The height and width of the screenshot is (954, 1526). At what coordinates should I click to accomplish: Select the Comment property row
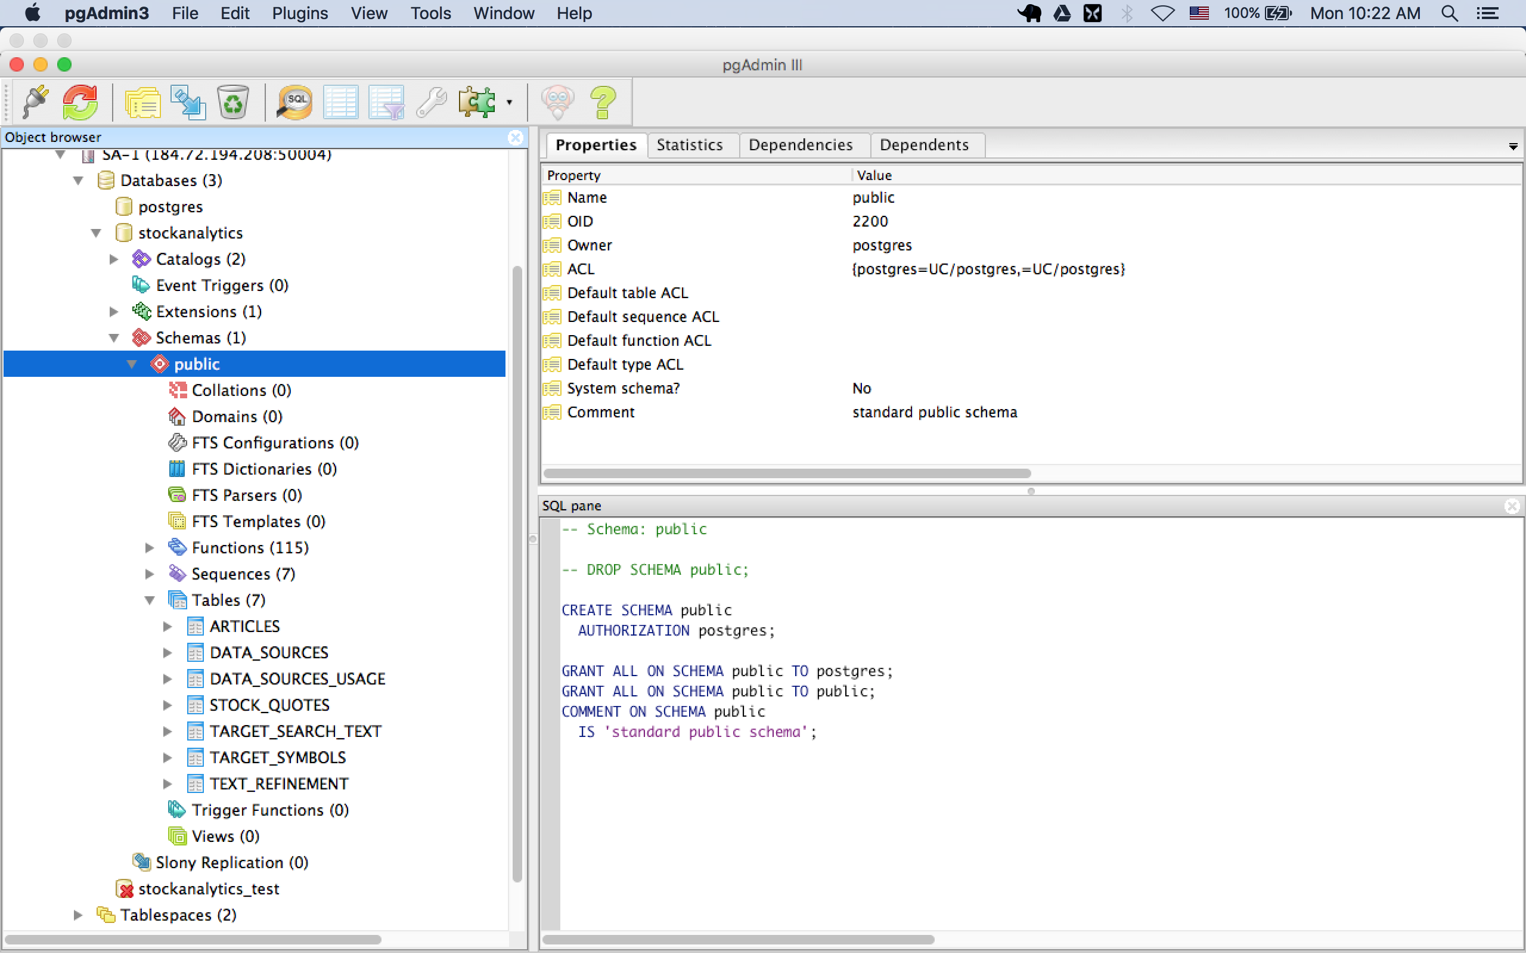point(1032,413)
